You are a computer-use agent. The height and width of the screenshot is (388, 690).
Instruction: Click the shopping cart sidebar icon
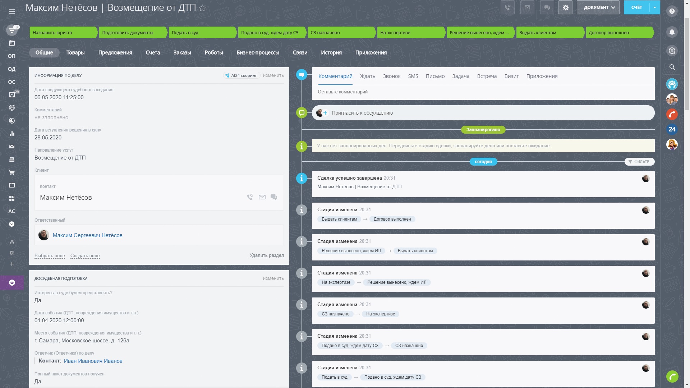12,172
